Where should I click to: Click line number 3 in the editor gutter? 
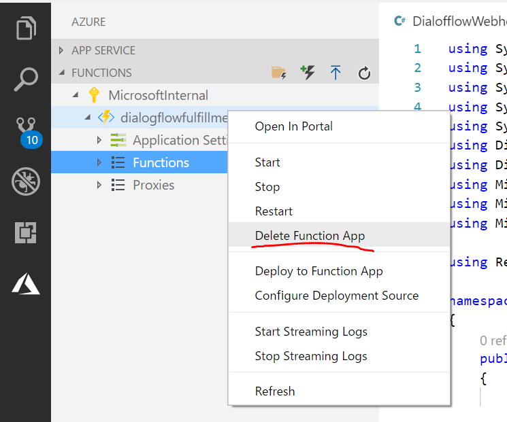point(417,87)
